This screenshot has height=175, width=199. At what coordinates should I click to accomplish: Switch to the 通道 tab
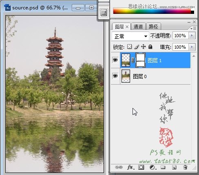138,27
